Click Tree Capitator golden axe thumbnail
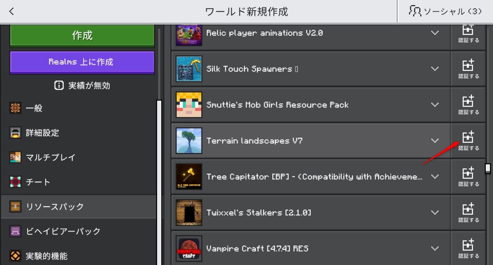The width and height of the screenshot is (493, 265). tap(189, 177)
